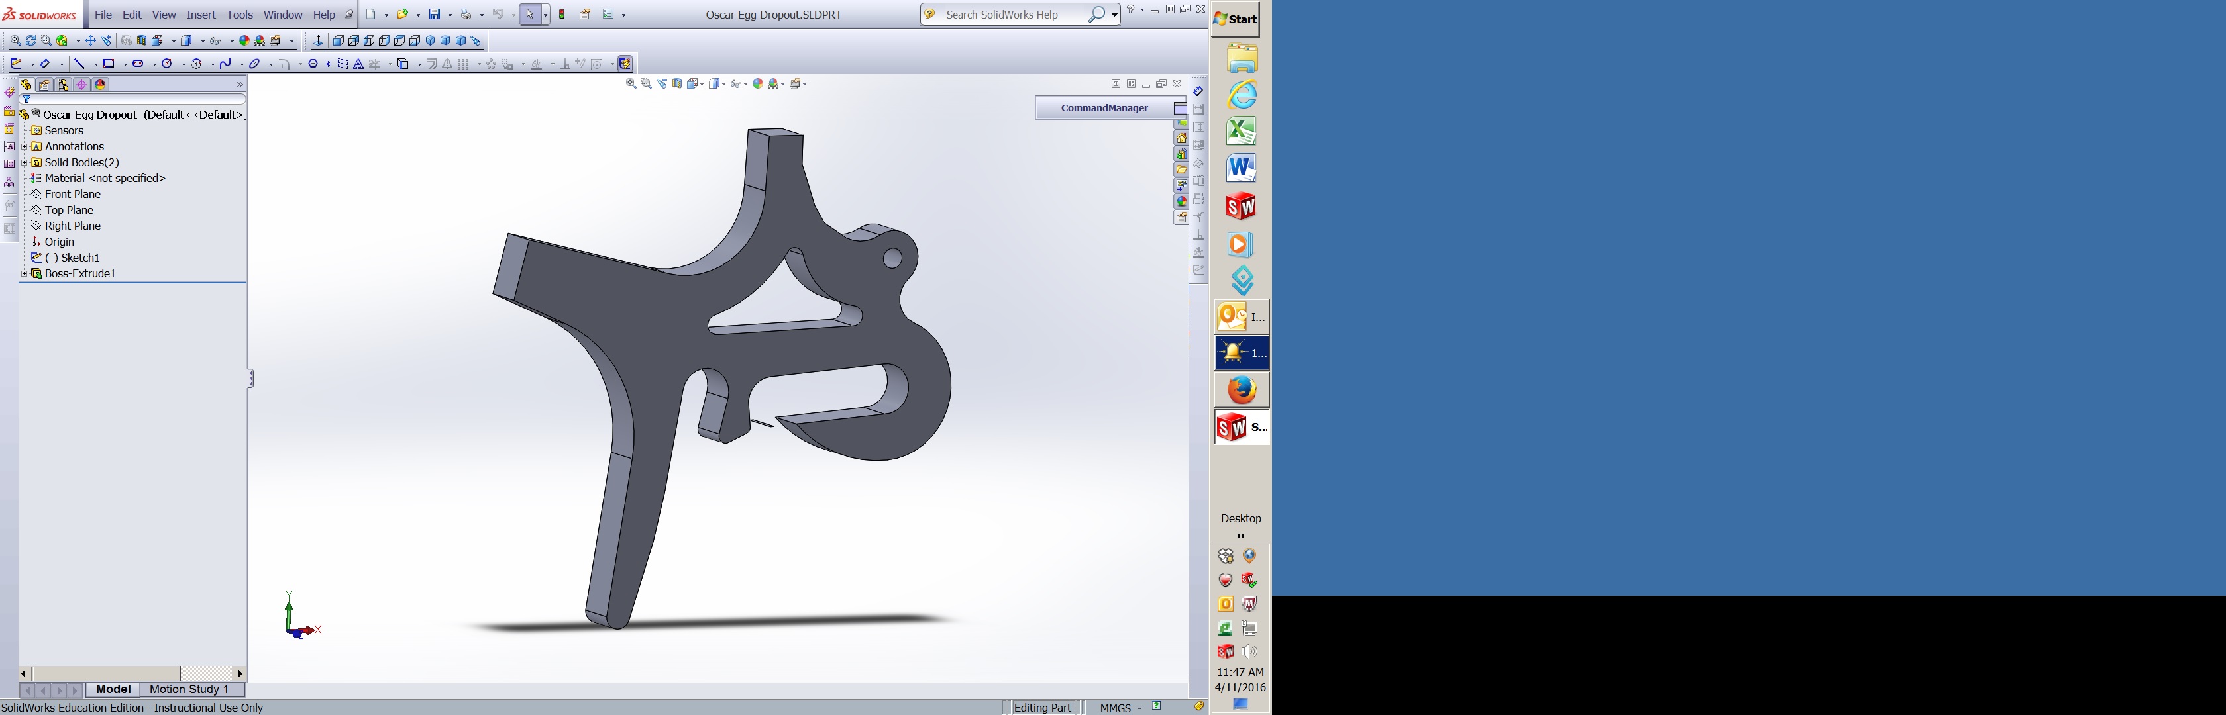
Task: Select the Sketch Text tool
Action: tap(358, 64)
